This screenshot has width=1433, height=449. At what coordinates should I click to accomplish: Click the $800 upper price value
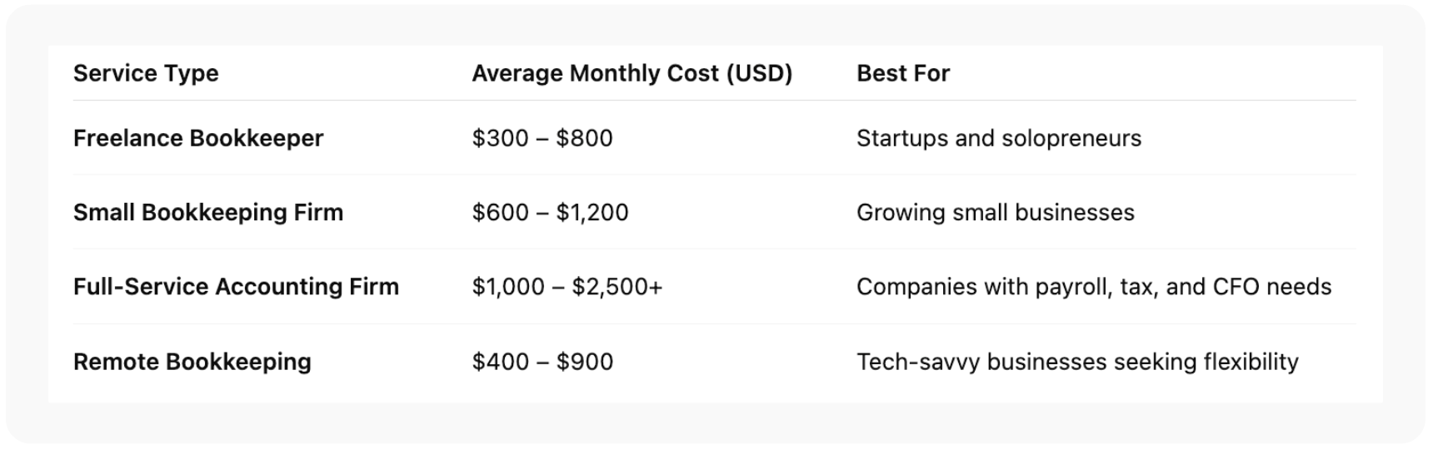point(584,138)
